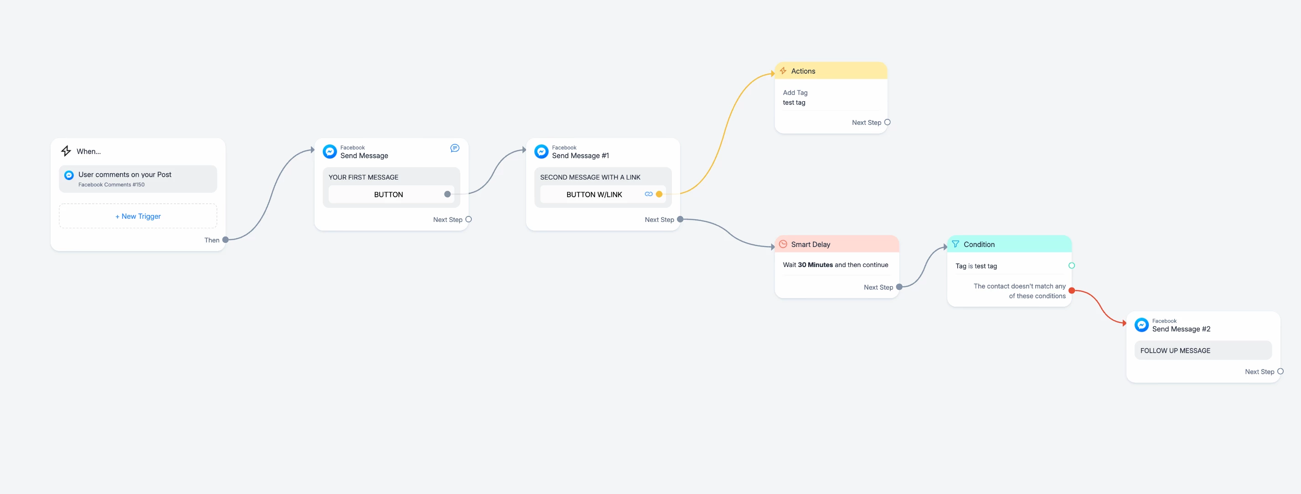Click Messenger icon in User comments trigger
Viewport: 1301px width, 494px height.
69,175
